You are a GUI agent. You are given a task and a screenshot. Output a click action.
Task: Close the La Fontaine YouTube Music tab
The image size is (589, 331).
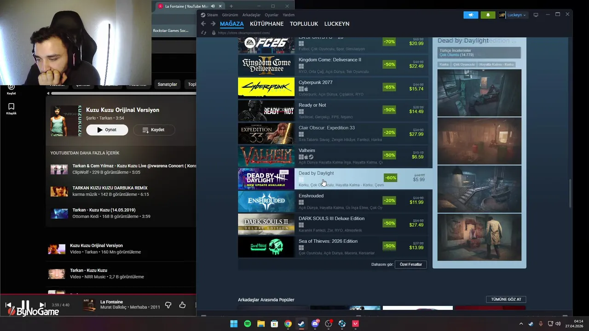[220, 6]
